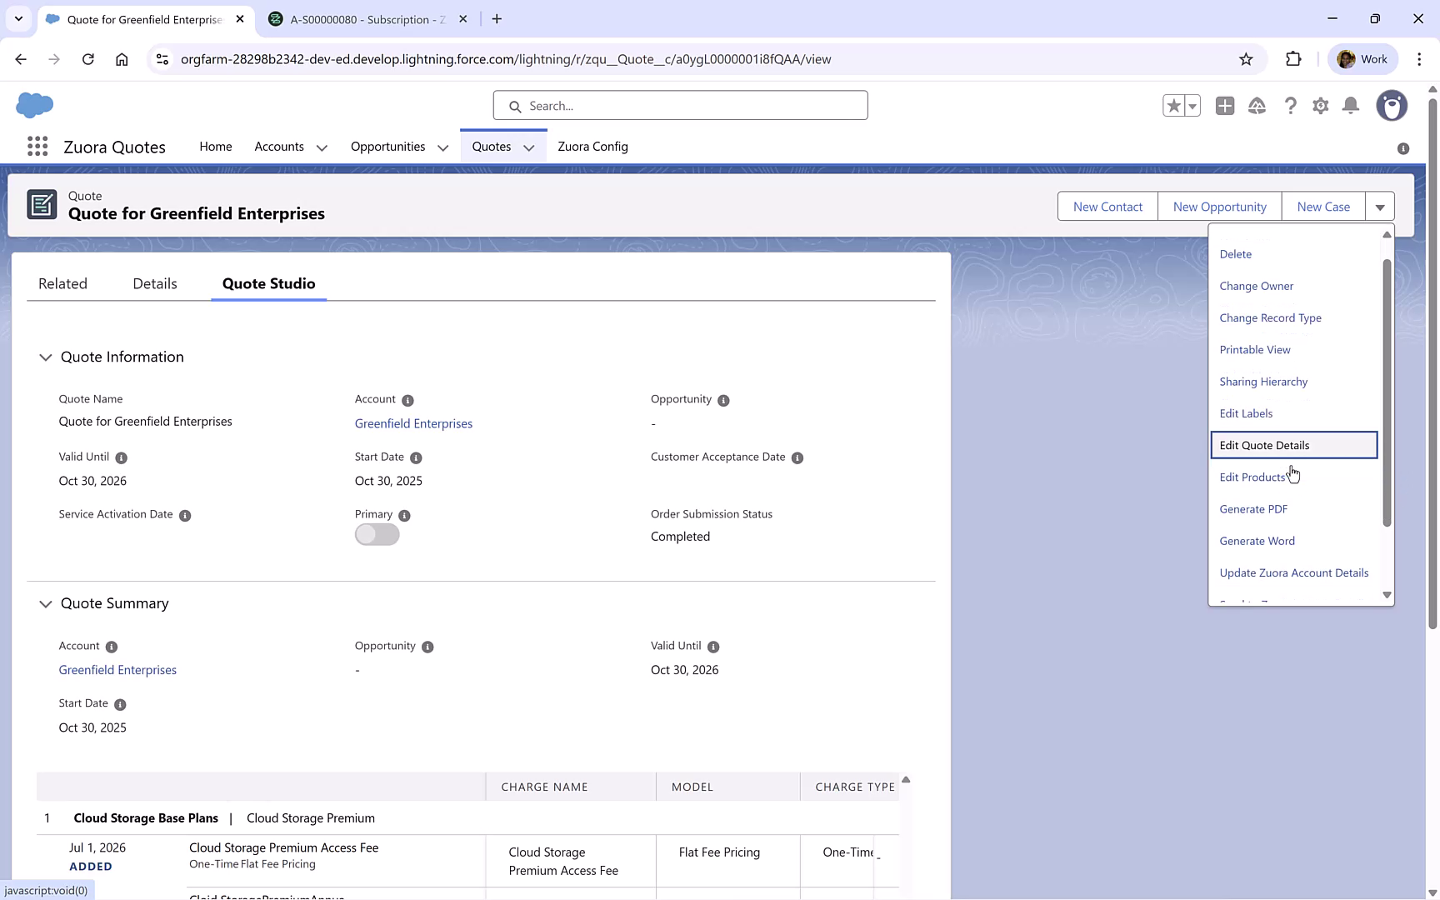The width and height of the screenshot is (1440, 900).
Task: Select Printable View from the actions menu
Action: (x=1255, y=349)
